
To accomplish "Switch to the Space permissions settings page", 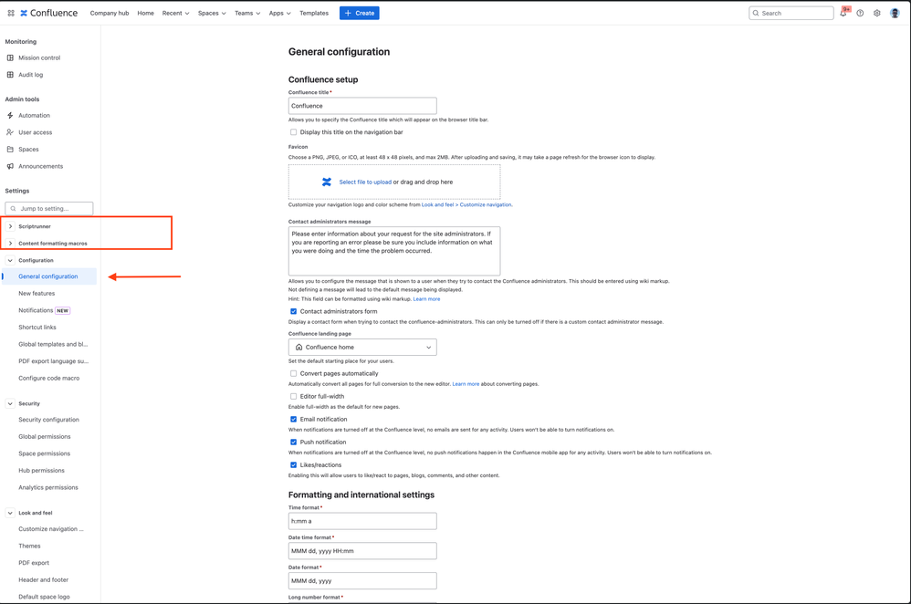I will (44, 453).
